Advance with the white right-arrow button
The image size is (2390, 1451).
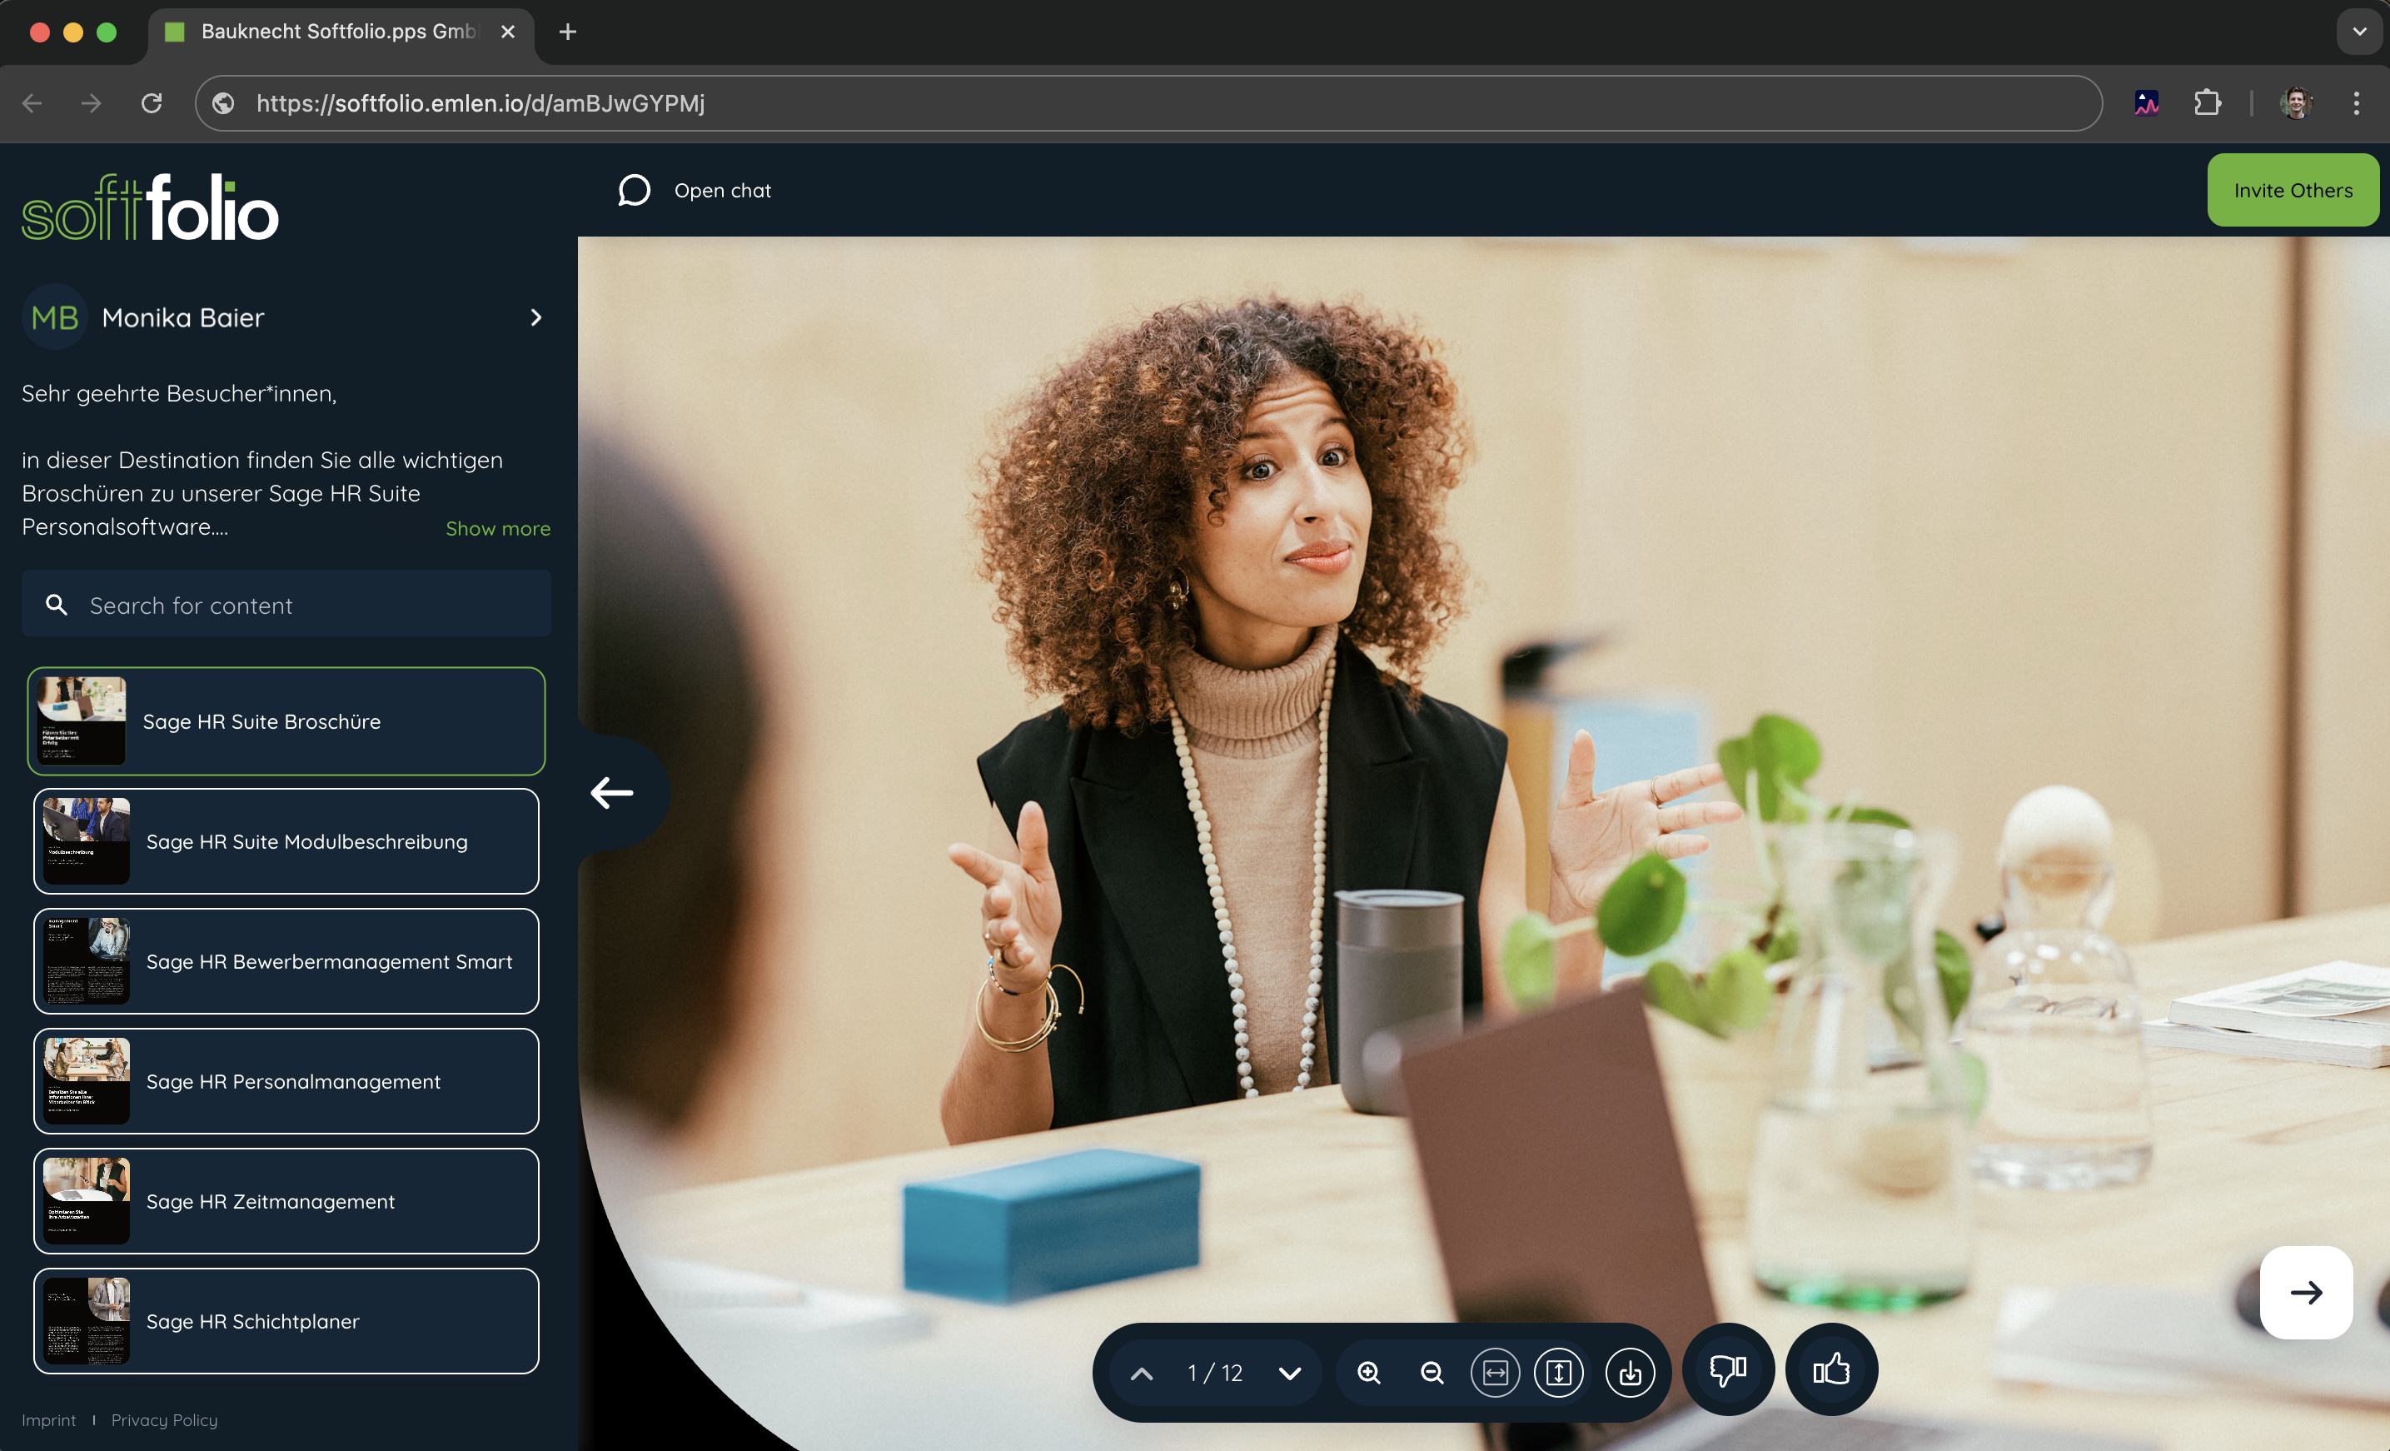pyautogui.click(x=2306, y=1292)
